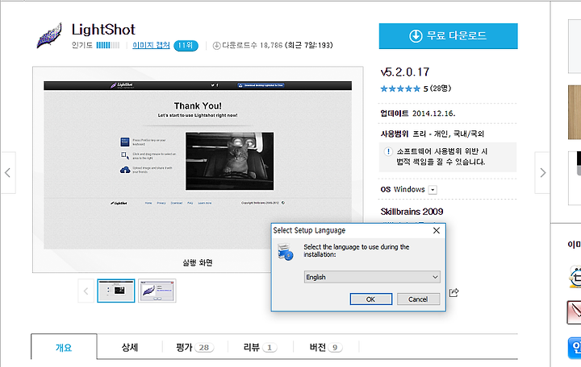Select the second screenshot thumbnail with feather
Image resolution: width=581 pixels, height=367 pixels.
157,291
